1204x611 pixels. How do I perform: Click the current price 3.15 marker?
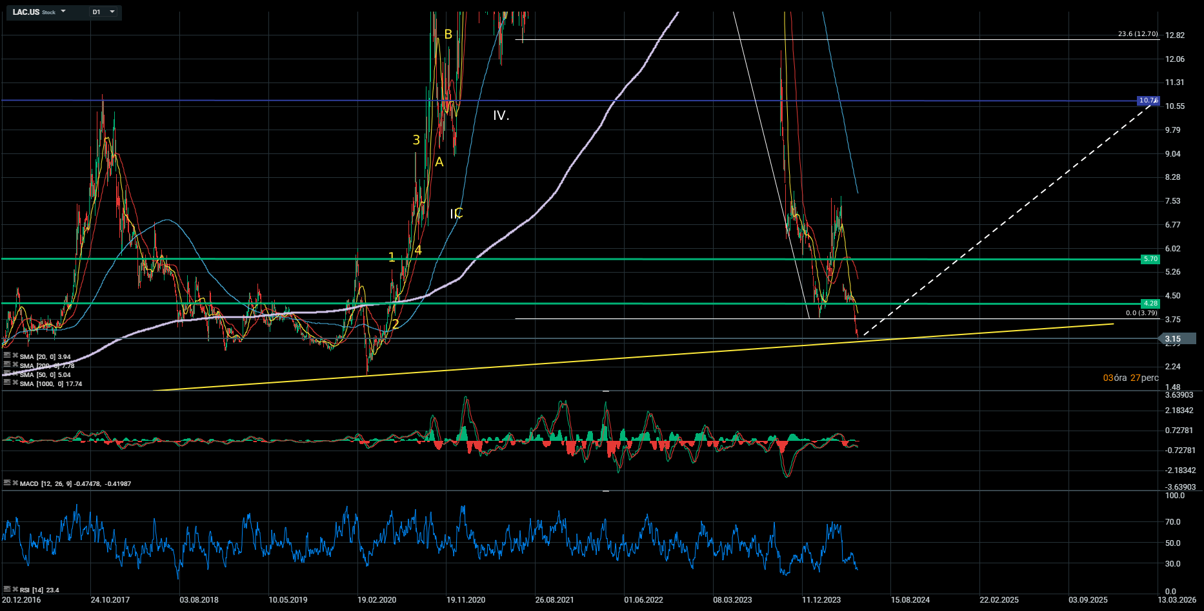1172,339
